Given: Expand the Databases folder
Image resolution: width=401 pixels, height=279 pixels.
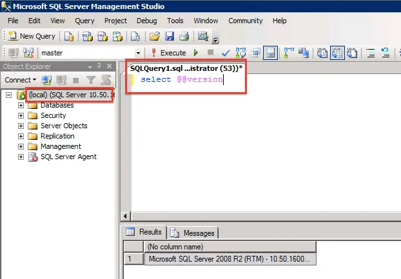Looking at the screenshot, I should pos(21,105).
